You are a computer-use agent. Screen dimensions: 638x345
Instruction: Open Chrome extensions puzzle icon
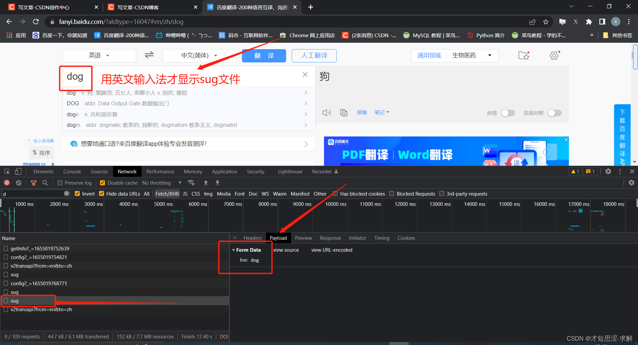(x=589, y=22)
